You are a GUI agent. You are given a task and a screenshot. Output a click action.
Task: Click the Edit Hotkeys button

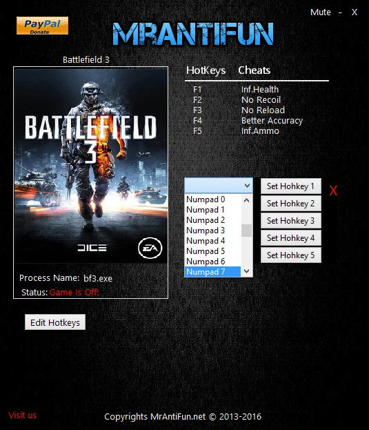click(x=55, y=322)
